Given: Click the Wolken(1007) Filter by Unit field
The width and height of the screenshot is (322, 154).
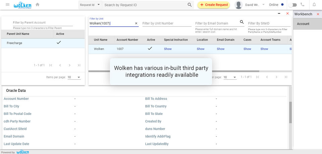Looking at the screenshot, I should (111, 23).
